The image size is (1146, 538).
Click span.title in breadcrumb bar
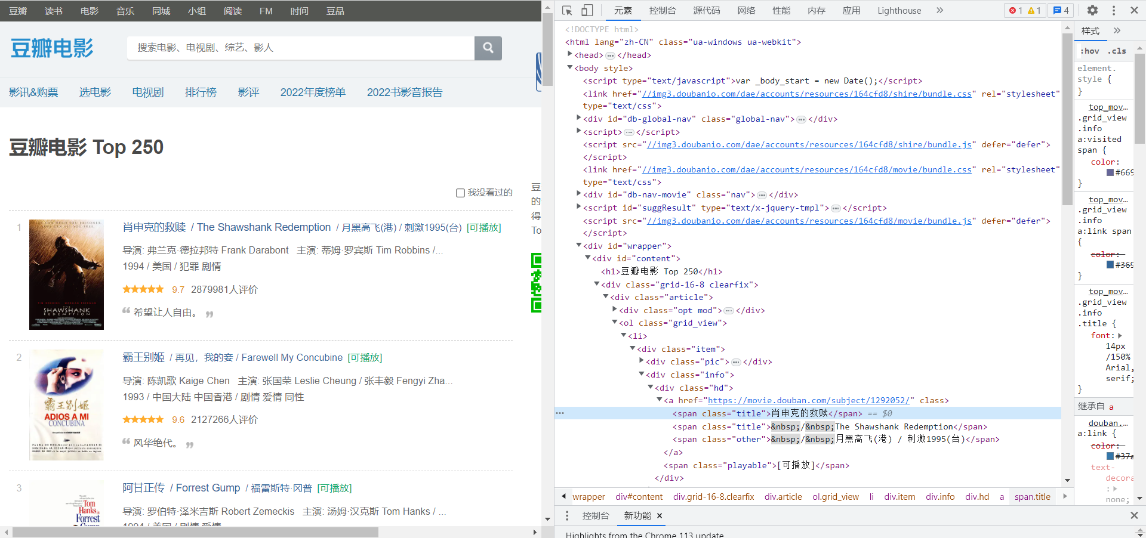[1033, 497]
